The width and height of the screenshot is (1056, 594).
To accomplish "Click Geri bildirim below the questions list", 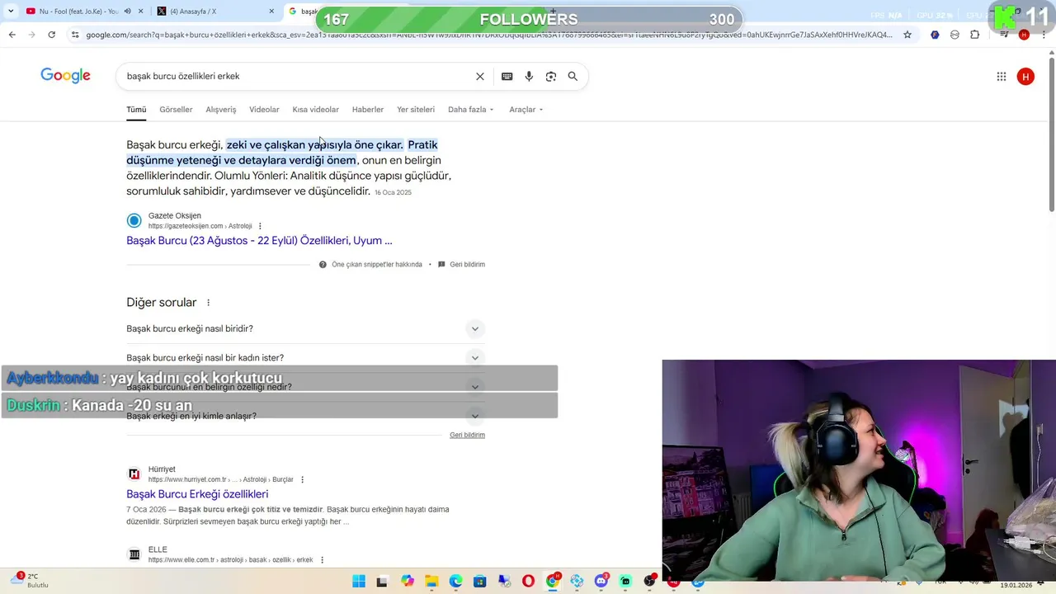I will 467,435.
